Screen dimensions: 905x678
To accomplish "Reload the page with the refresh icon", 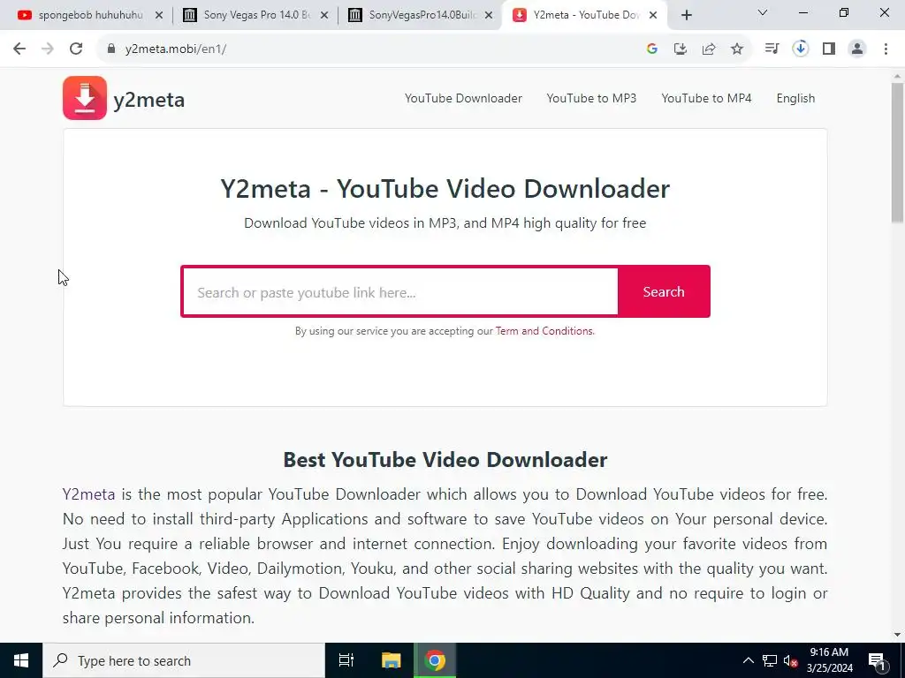I will [x=76, y=49].
